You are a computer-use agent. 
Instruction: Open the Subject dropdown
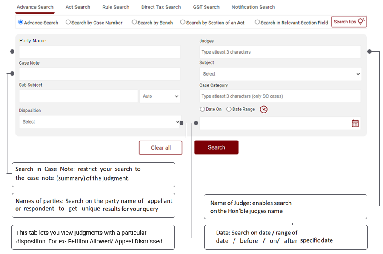[x=280, y=74]
